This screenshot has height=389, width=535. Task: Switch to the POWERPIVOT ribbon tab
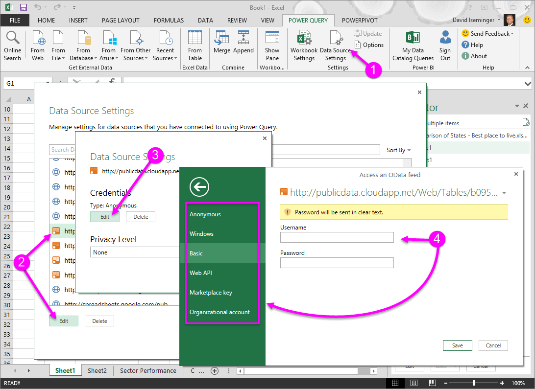pyautogui.click(x=360, y=21)
